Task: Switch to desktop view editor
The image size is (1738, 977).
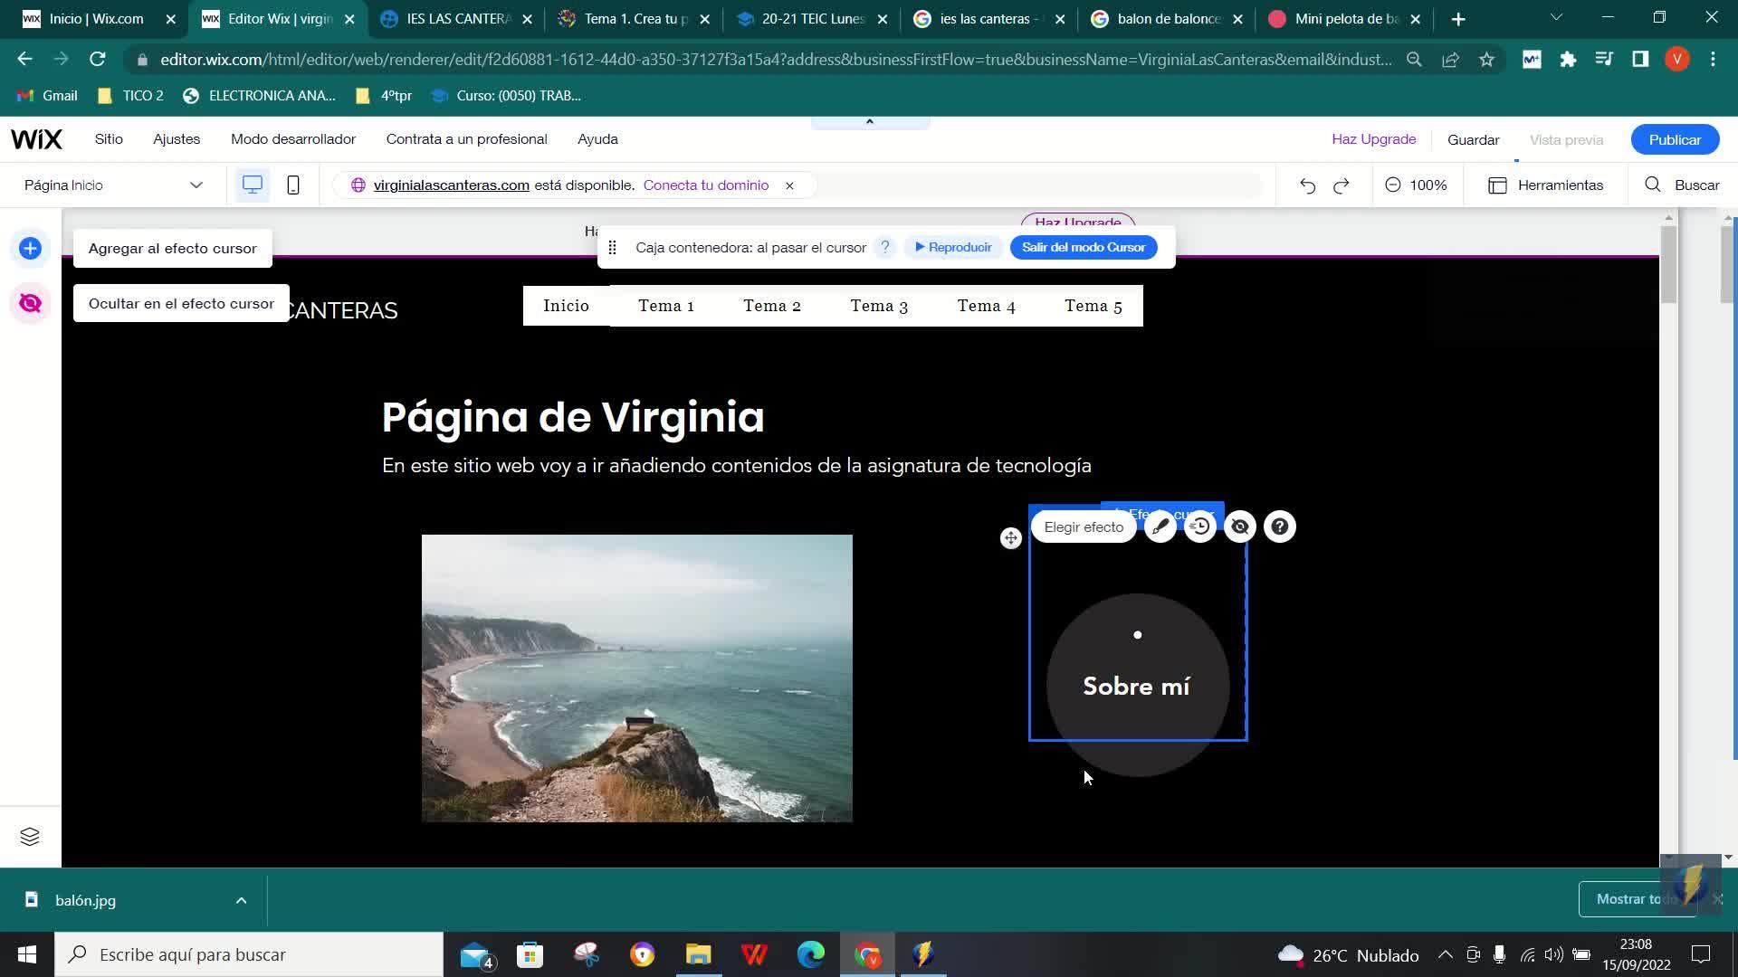Action: pos(253,185)
